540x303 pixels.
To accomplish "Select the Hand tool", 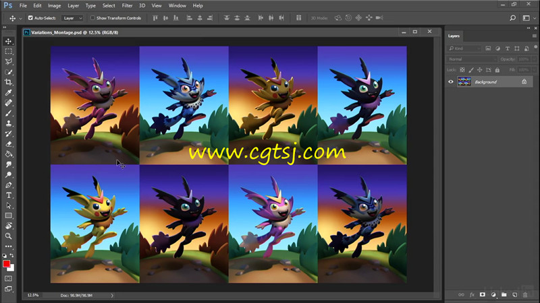I will click(8, 226).
